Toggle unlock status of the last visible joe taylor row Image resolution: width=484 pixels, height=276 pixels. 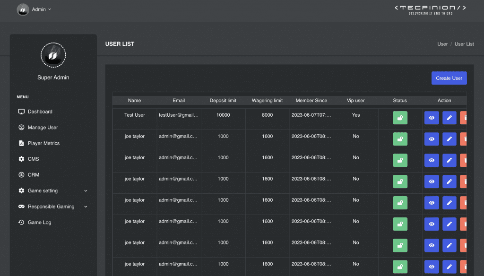pyautogui.click(x=400, y=267)
